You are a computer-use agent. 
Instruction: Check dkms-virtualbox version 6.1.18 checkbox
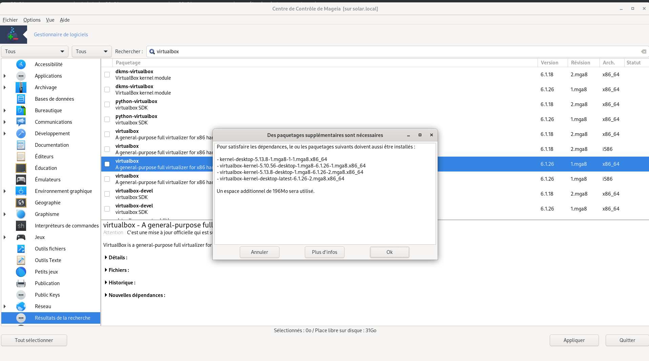pyautogui.click(x=107, y=75)
